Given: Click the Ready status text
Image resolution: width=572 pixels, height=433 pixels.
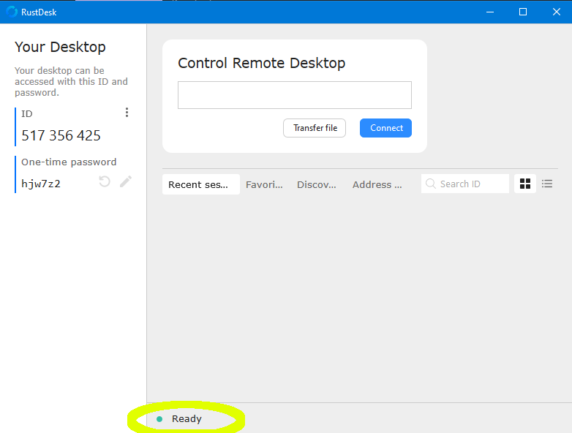Looking at the screenshot, I should [x=187, y=419].
